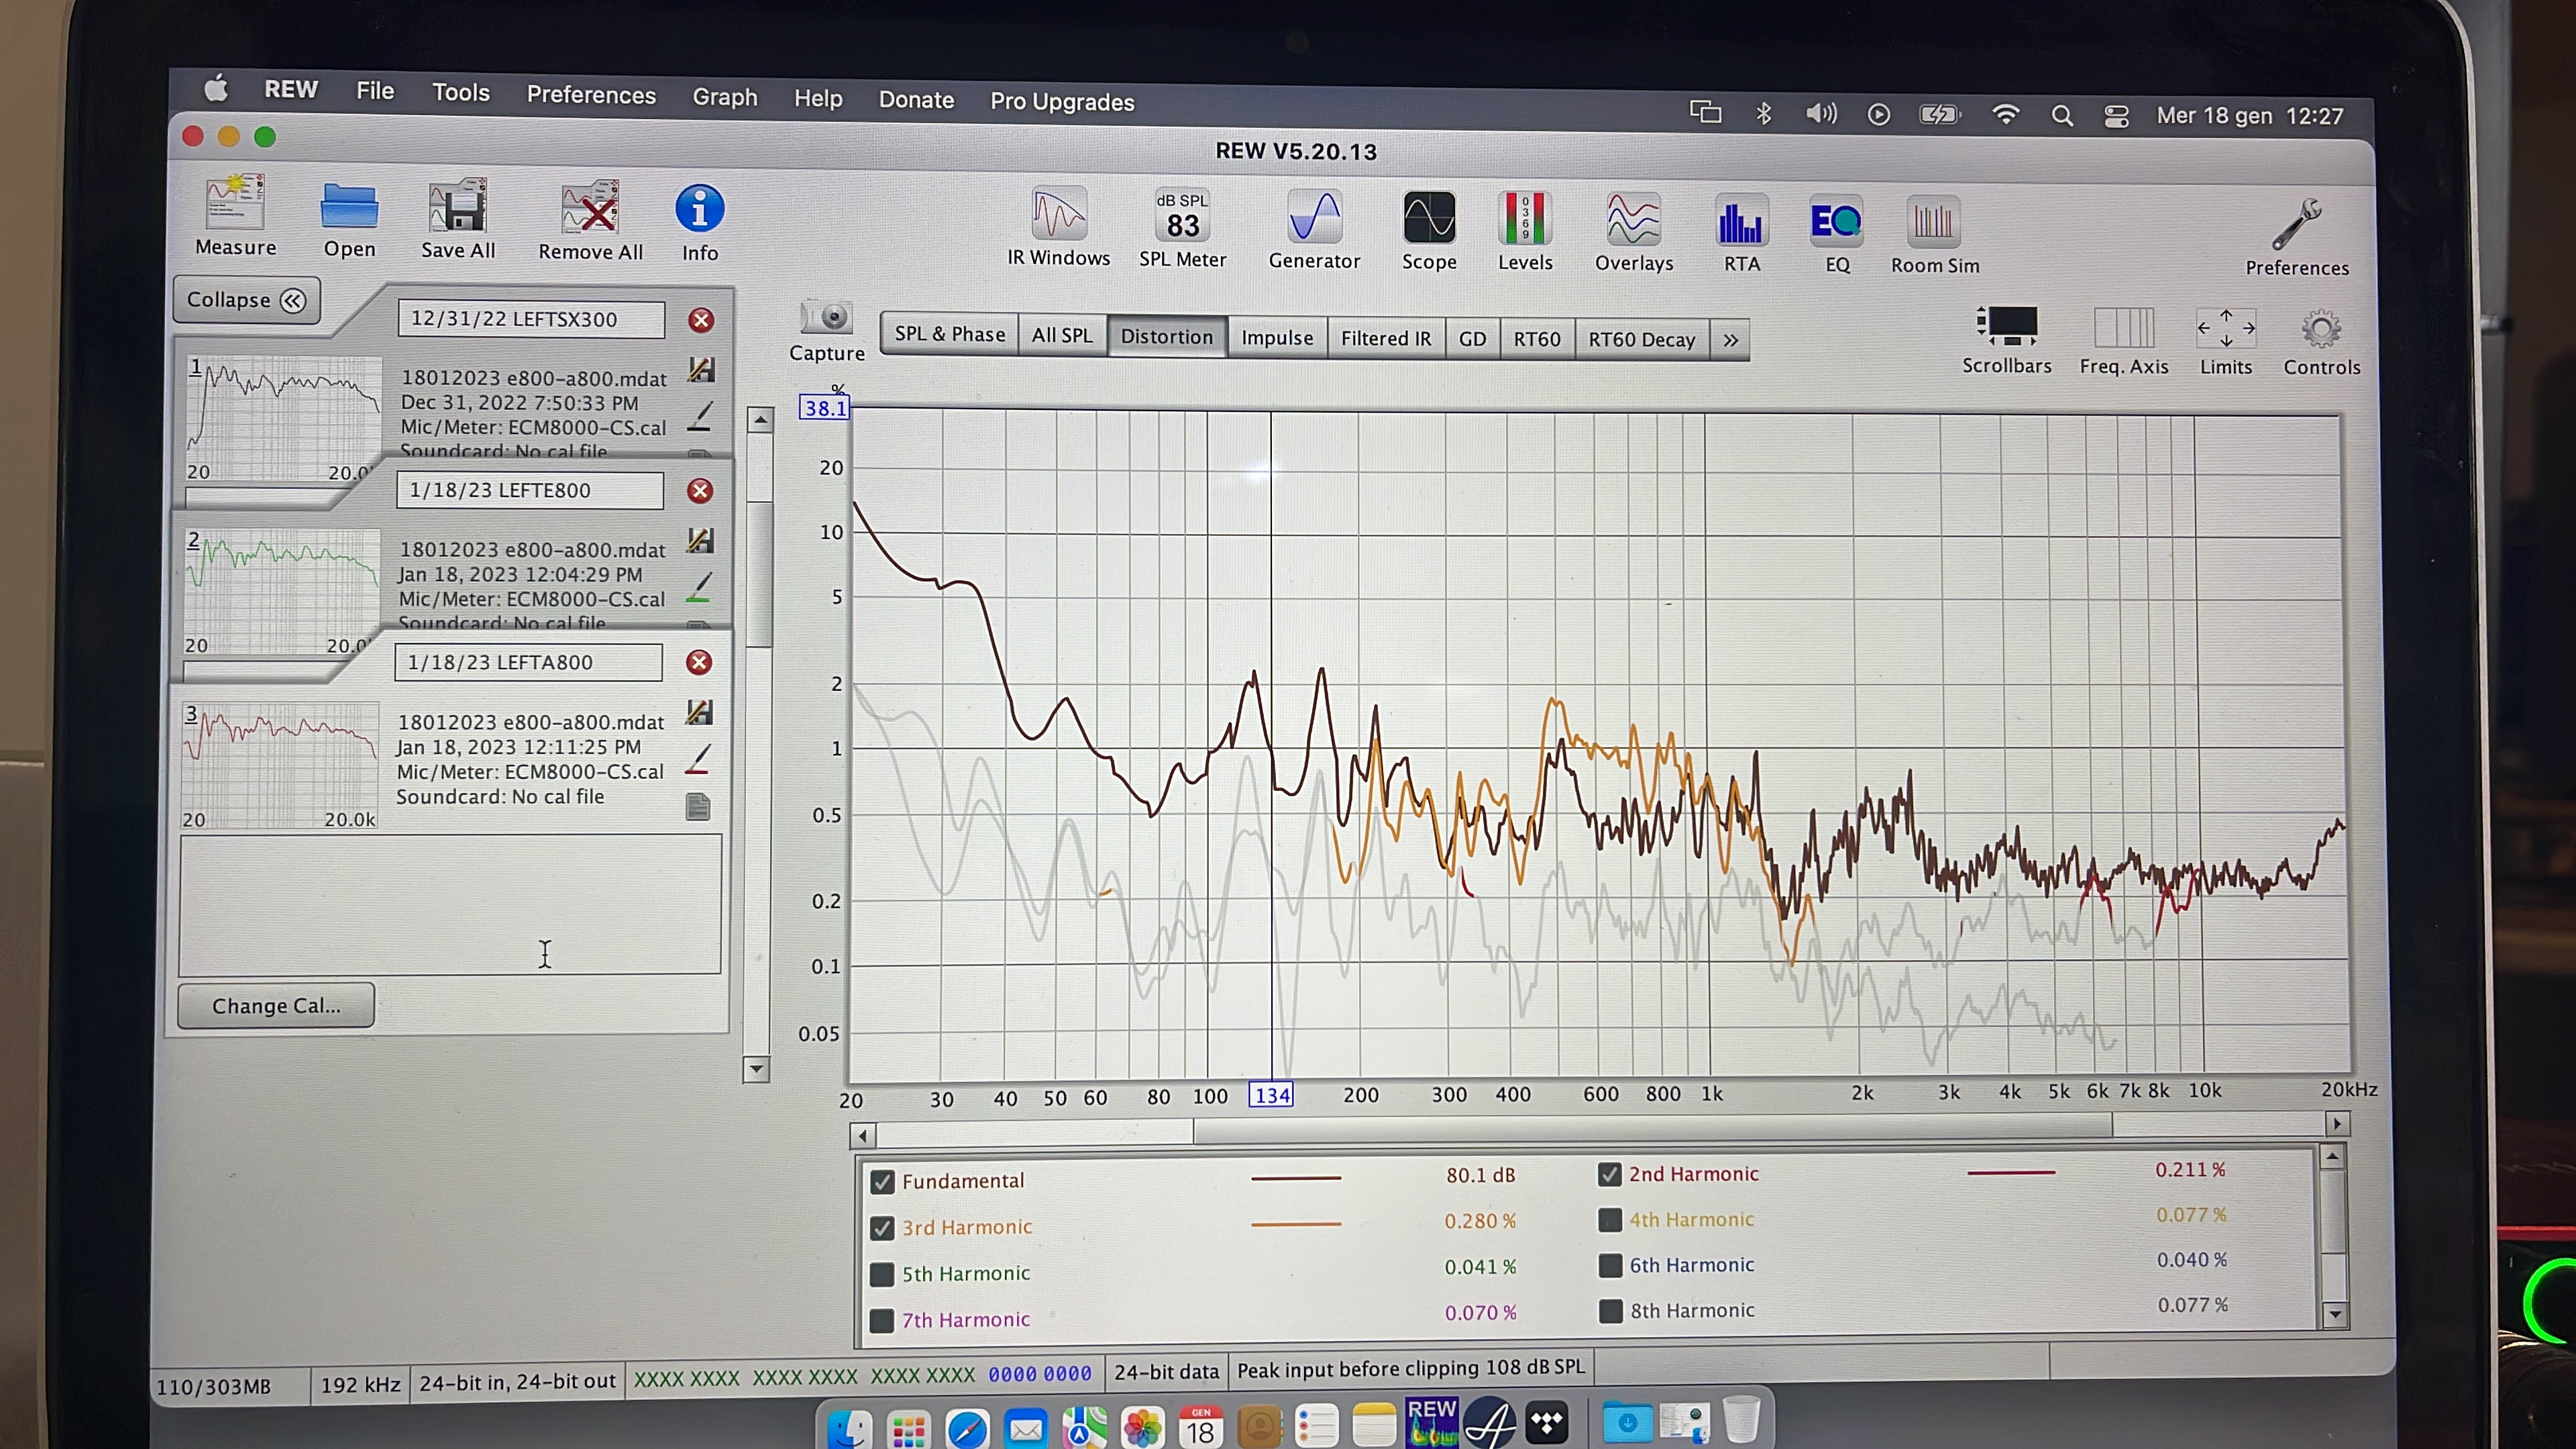Click graph horizontal scroll left arrow
This screenshot has height=1449, width=2576.
coord(863,1136)
